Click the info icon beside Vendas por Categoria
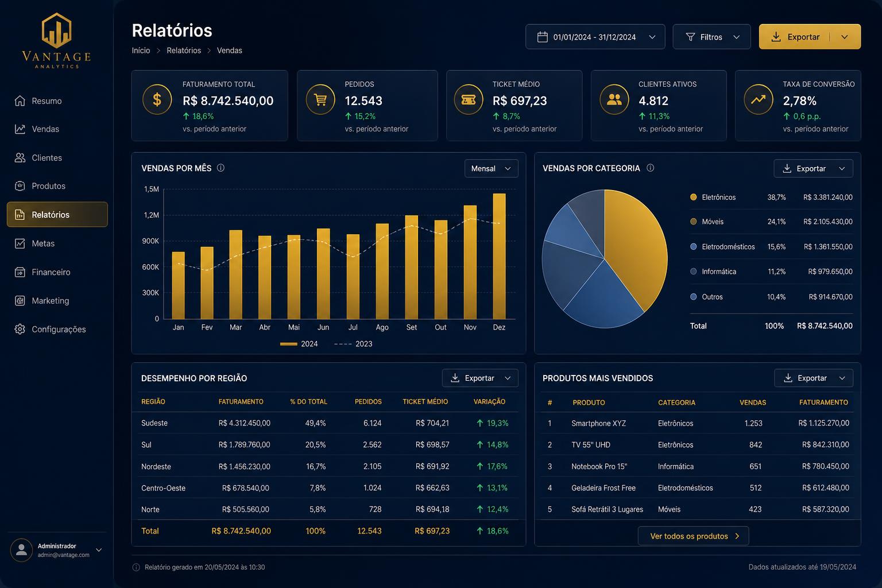This screenshot has width=882, height=588. pyautogui.click(x=651, y=168)
